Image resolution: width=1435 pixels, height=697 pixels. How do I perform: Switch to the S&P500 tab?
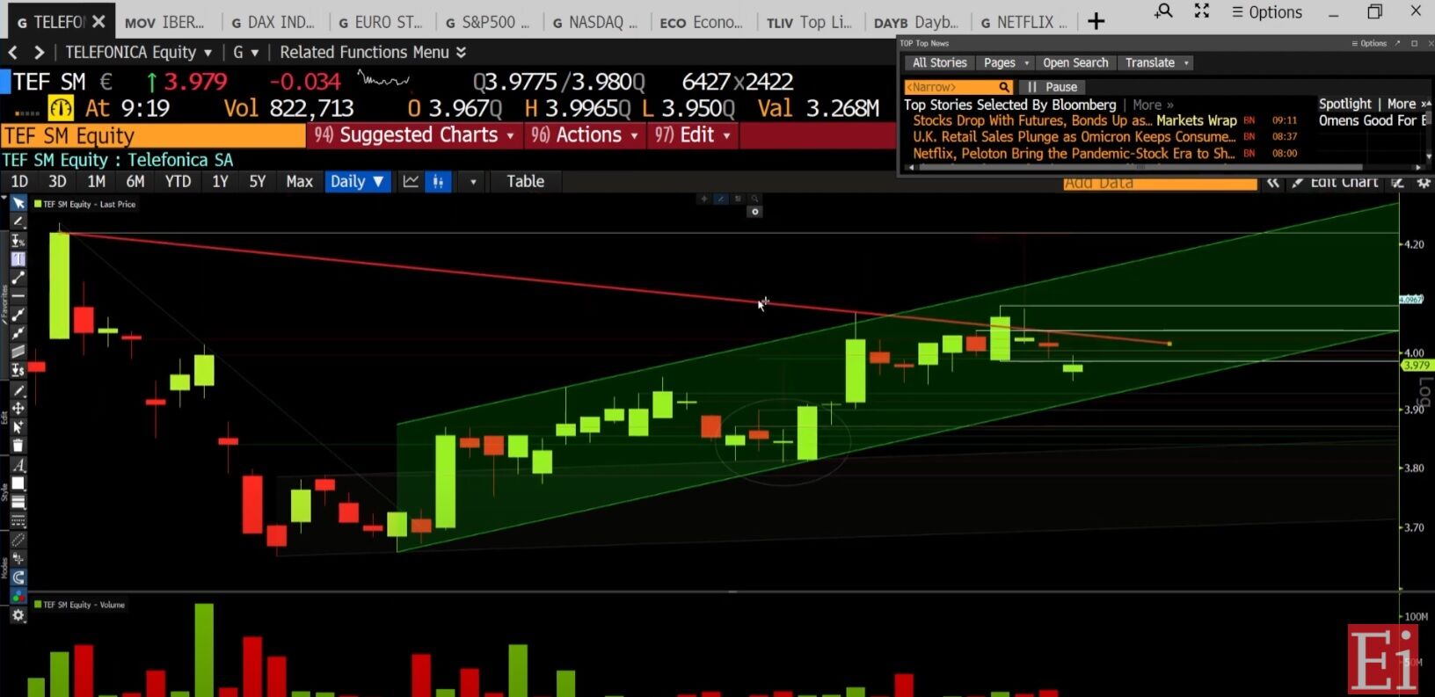pos(487,22)
